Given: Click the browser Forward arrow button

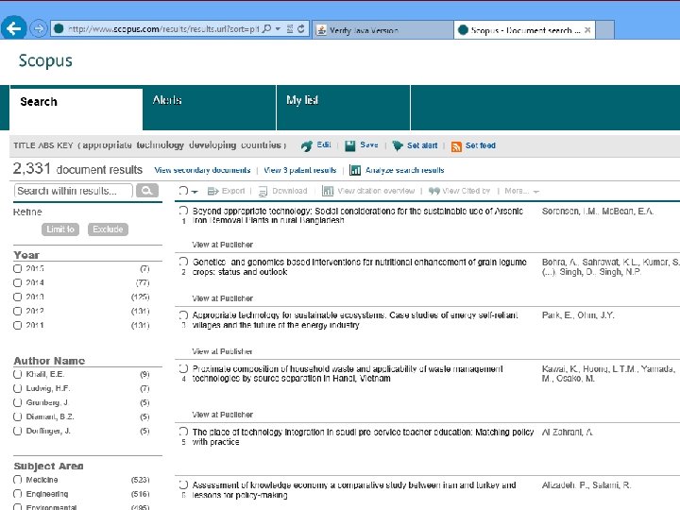Looking at the screenshot, I should point(39,29).
